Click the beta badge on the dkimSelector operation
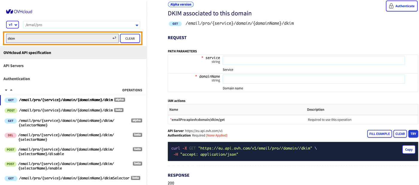The width and height of the screenshot is (419, 185). (x=136, y=178)
